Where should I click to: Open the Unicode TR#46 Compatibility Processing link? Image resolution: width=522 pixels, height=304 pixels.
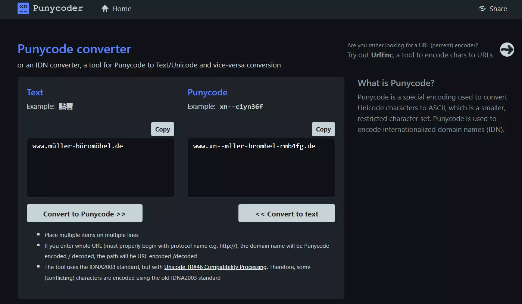tap(215, 267)
